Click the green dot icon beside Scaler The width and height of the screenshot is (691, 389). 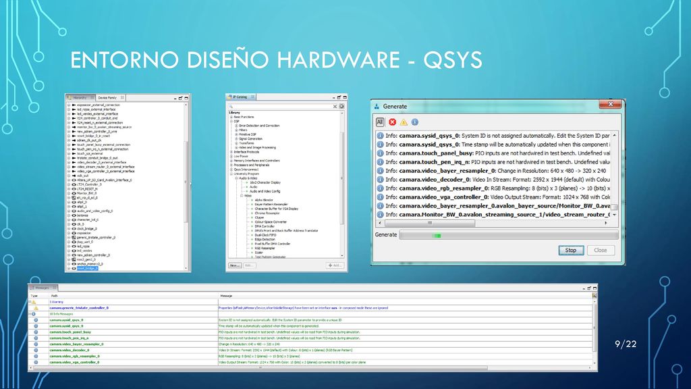pos(252,253)
